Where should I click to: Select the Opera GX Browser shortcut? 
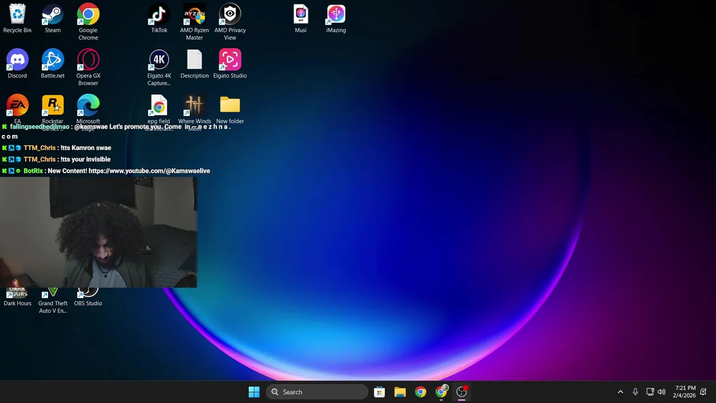coord(88,68)
